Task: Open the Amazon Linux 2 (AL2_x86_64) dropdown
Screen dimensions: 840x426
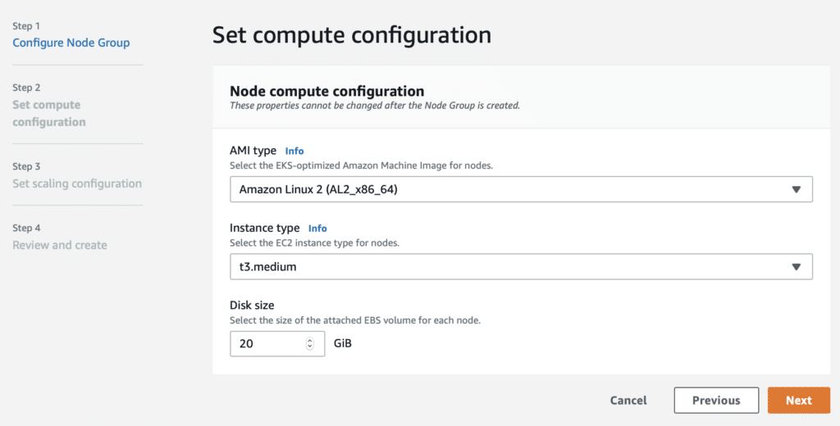Action: 521,189
